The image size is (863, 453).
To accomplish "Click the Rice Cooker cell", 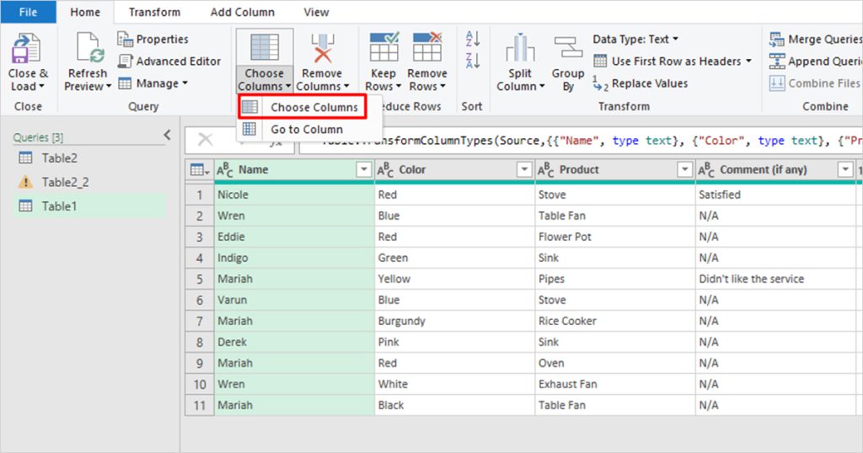I will (x=614, y=321).
